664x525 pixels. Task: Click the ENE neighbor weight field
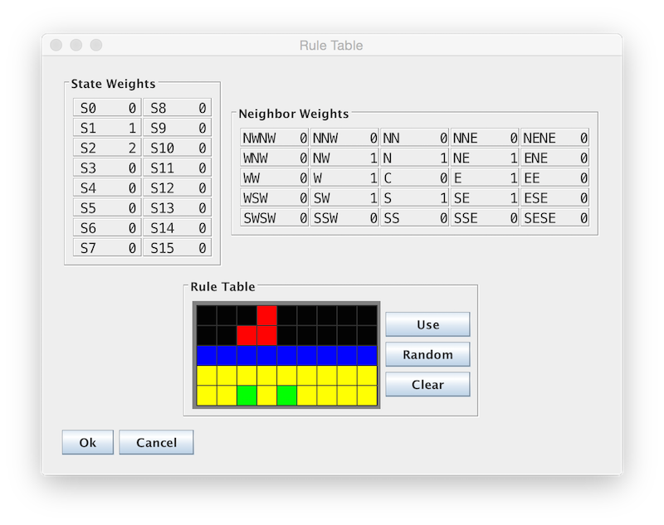pos(554,158)
